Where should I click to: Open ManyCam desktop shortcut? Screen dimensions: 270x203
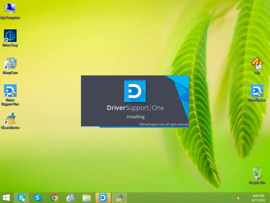pos(10,66)
